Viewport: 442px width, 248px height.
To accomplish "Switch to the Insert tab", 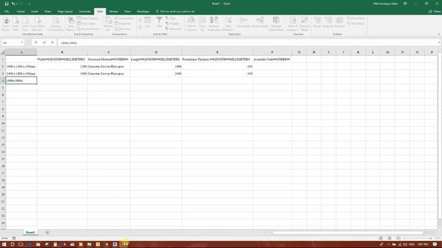I will (35, 12).
